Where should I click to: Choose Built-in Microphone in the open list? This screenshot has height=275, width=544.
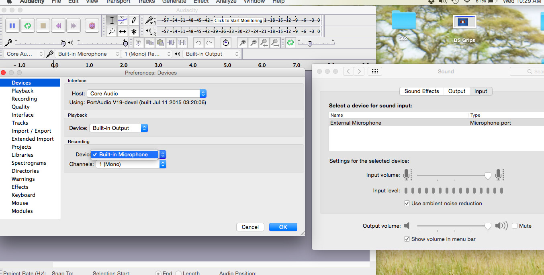click(x=124, y=154)
